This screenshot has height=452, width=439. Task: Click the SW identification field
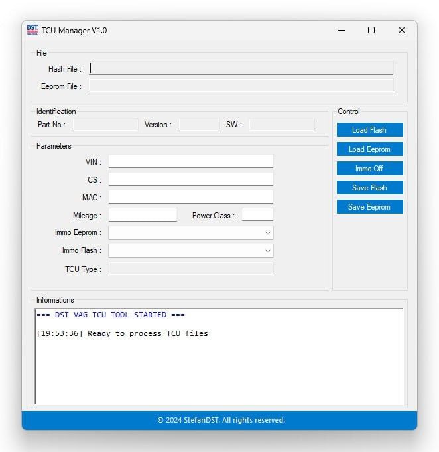[282, 125]
